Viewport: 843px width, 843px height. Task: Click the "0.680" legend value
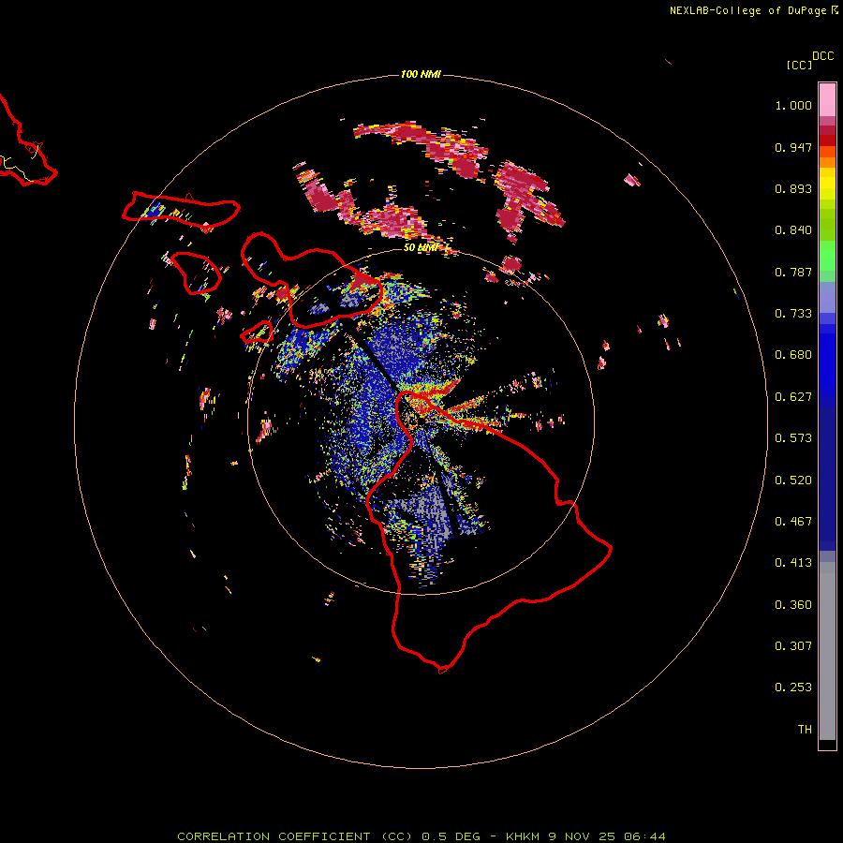793,355
